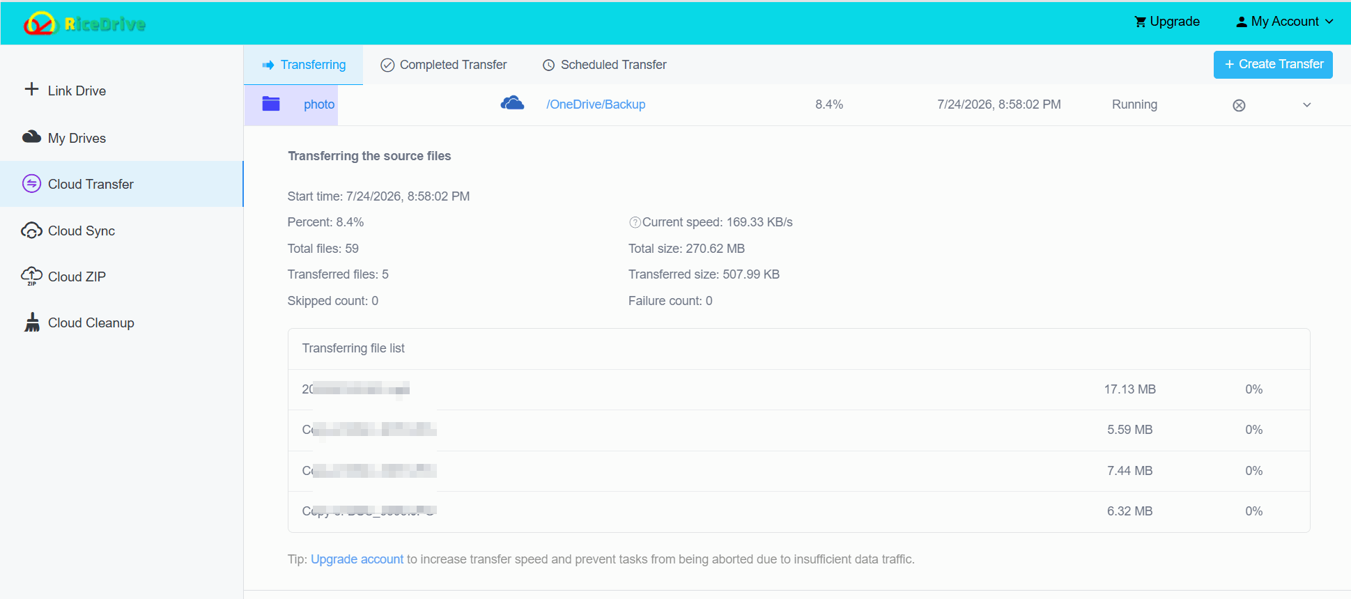Click the Cloud Cleanup broom icon
The width and height of the screenshot is (1351, 599).
coord(32,322)
